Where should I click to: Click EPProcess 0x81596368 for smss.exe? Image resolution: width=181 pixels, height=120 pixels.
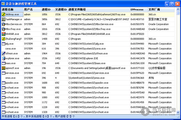[x=137, y=78]
